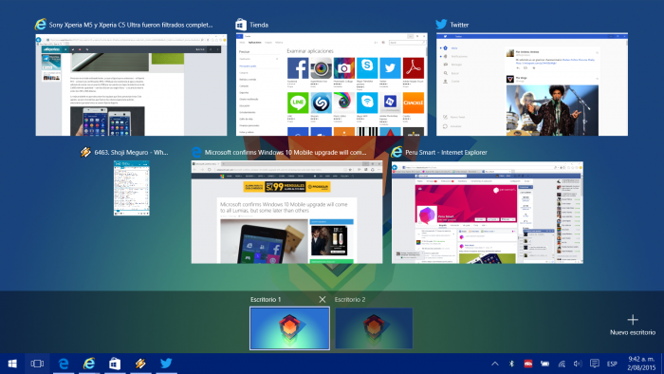Viewport: 664px width, 374px height.
Task: Select the Escritorio 1 desktop thumbnail
Action: (x=289, y=328)
